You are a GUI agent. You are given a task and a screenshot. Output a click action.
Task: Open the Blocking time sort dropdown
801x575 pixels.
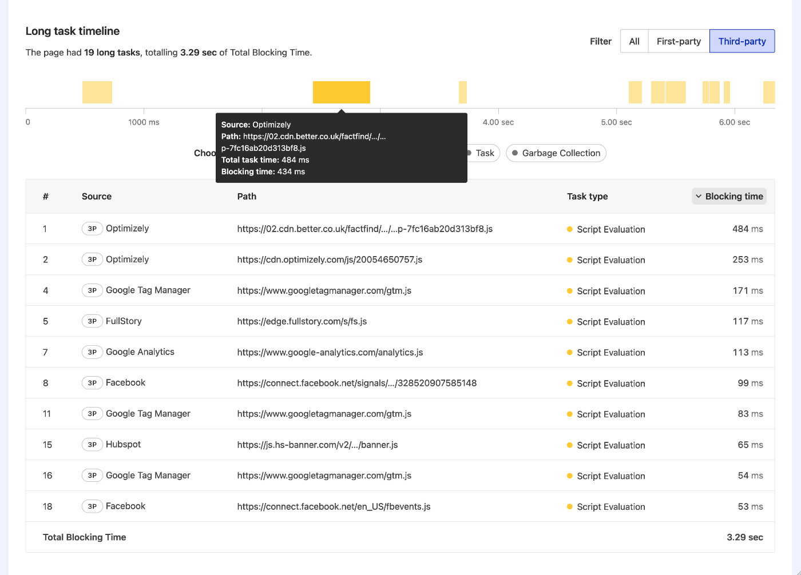click(x=729, y=196)
